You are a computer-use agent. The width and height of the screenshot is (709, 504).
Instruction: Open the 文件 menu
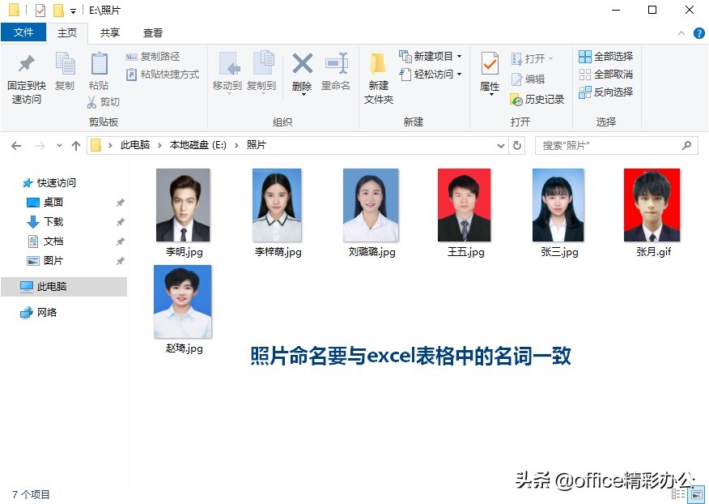coord(24,32)
